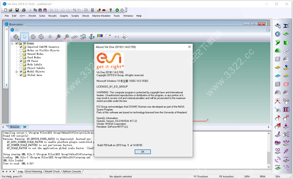Open file using the folder icon

point(10,10)
